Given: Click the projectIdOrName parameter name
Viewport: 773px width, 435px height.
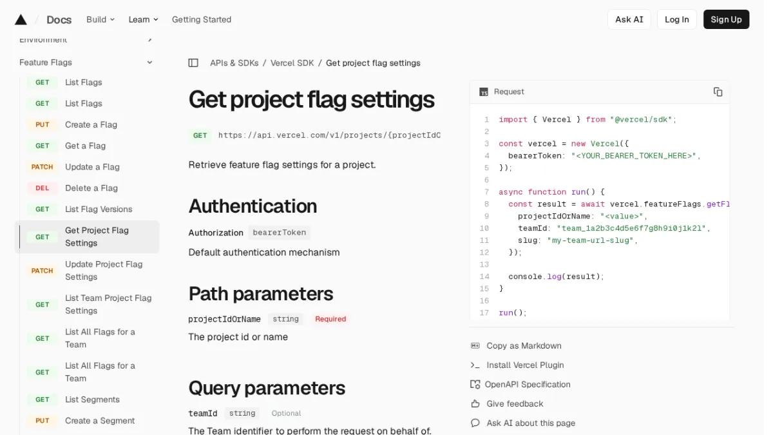Looking at the screenshot, I should [x=224, y=319].
